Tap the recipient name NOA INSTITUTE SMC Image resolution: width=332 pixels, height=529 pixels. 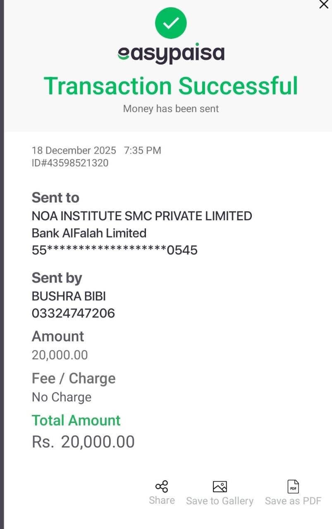[x=142, y=216]
